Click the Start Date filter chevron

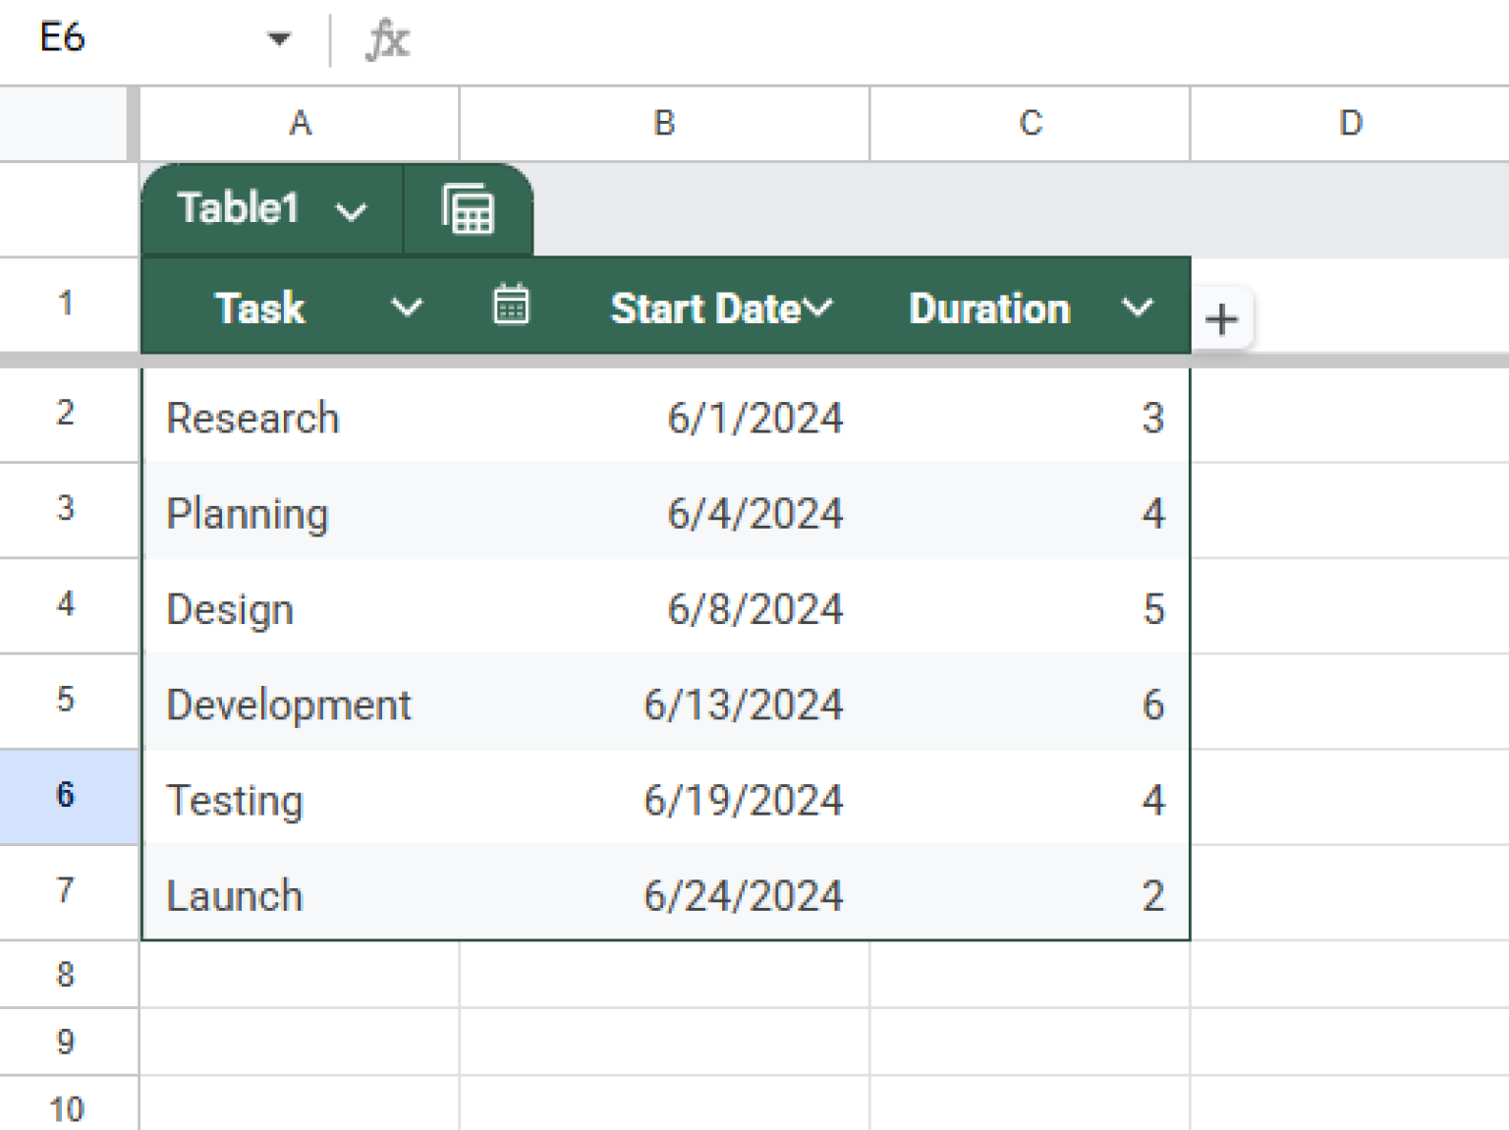coord(819,308)
